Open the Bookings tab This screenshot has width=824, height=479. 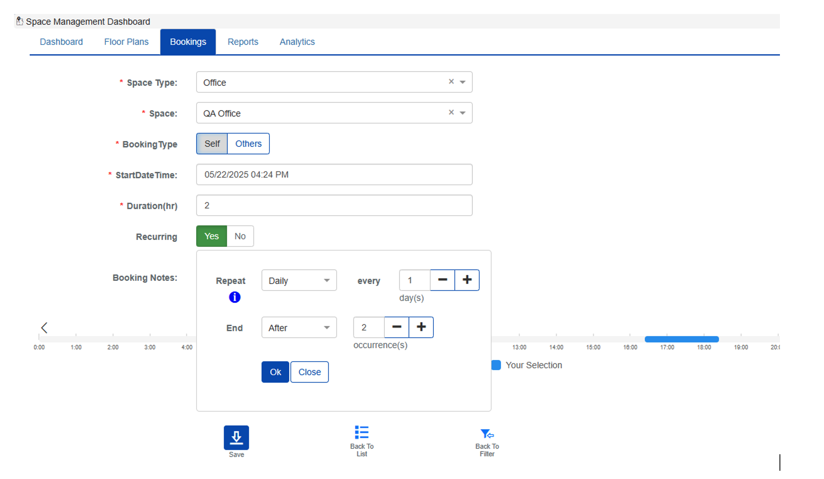click(x=188, y=42)
